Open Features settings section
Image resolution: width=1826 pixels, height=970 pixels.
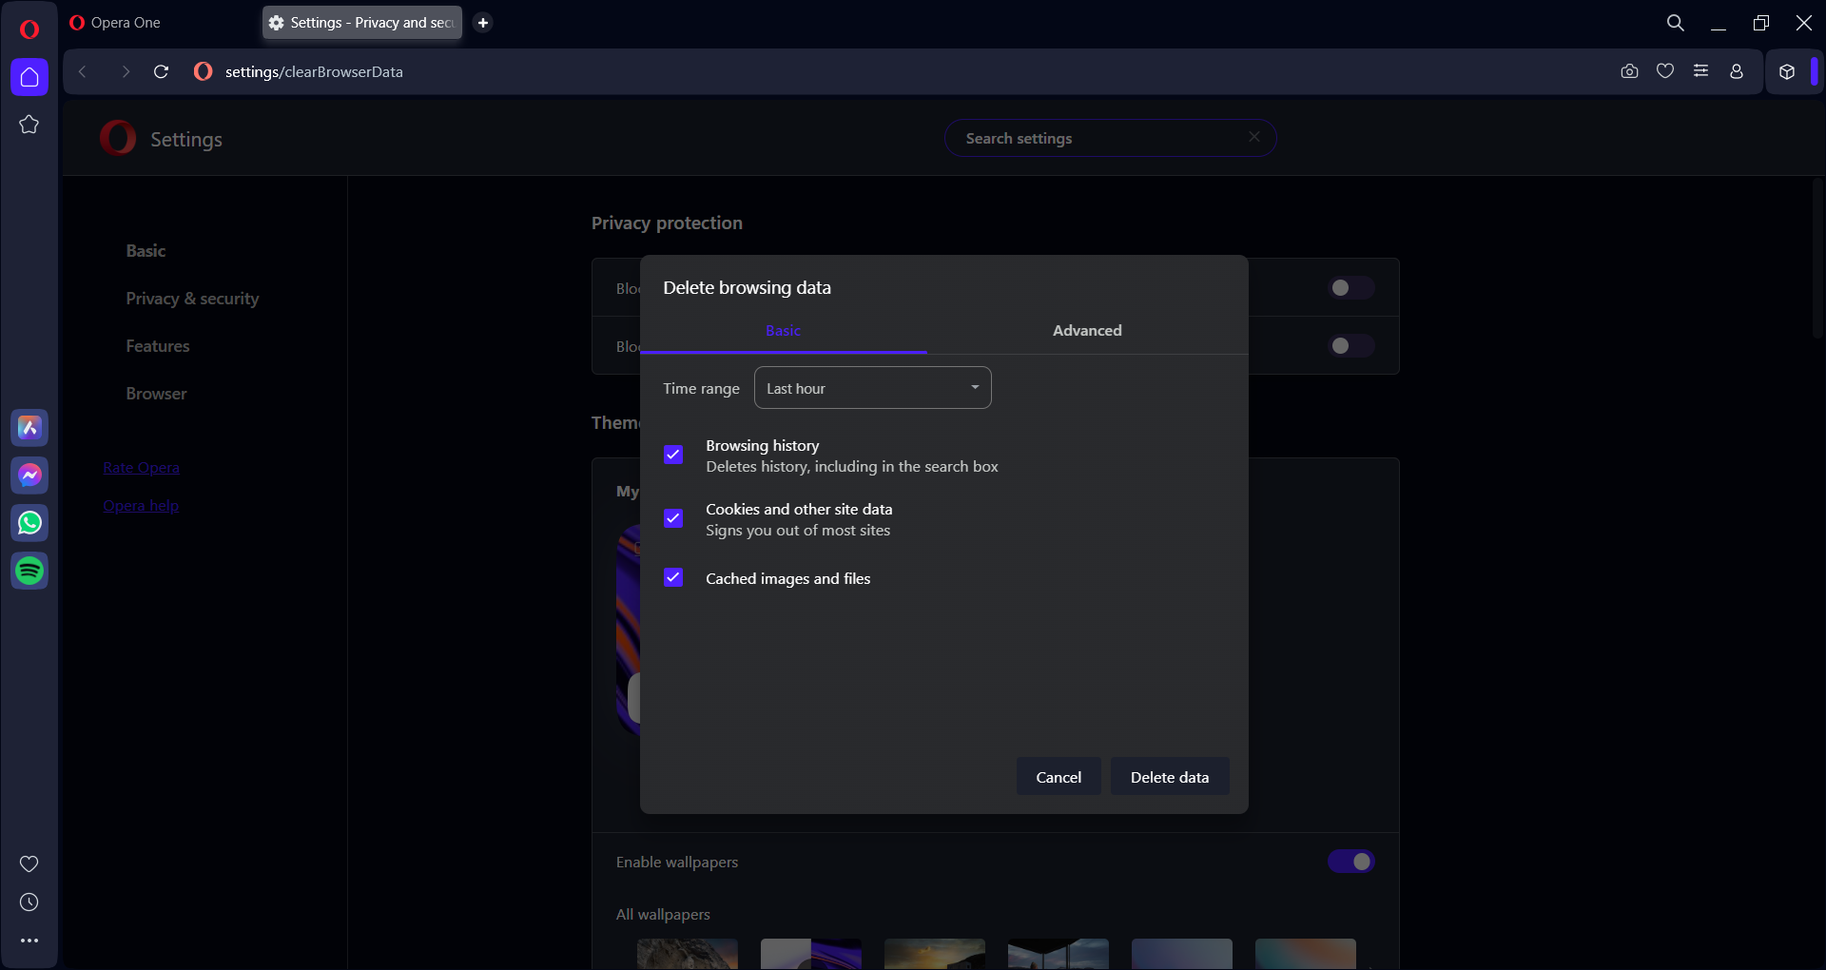point(158,346)
